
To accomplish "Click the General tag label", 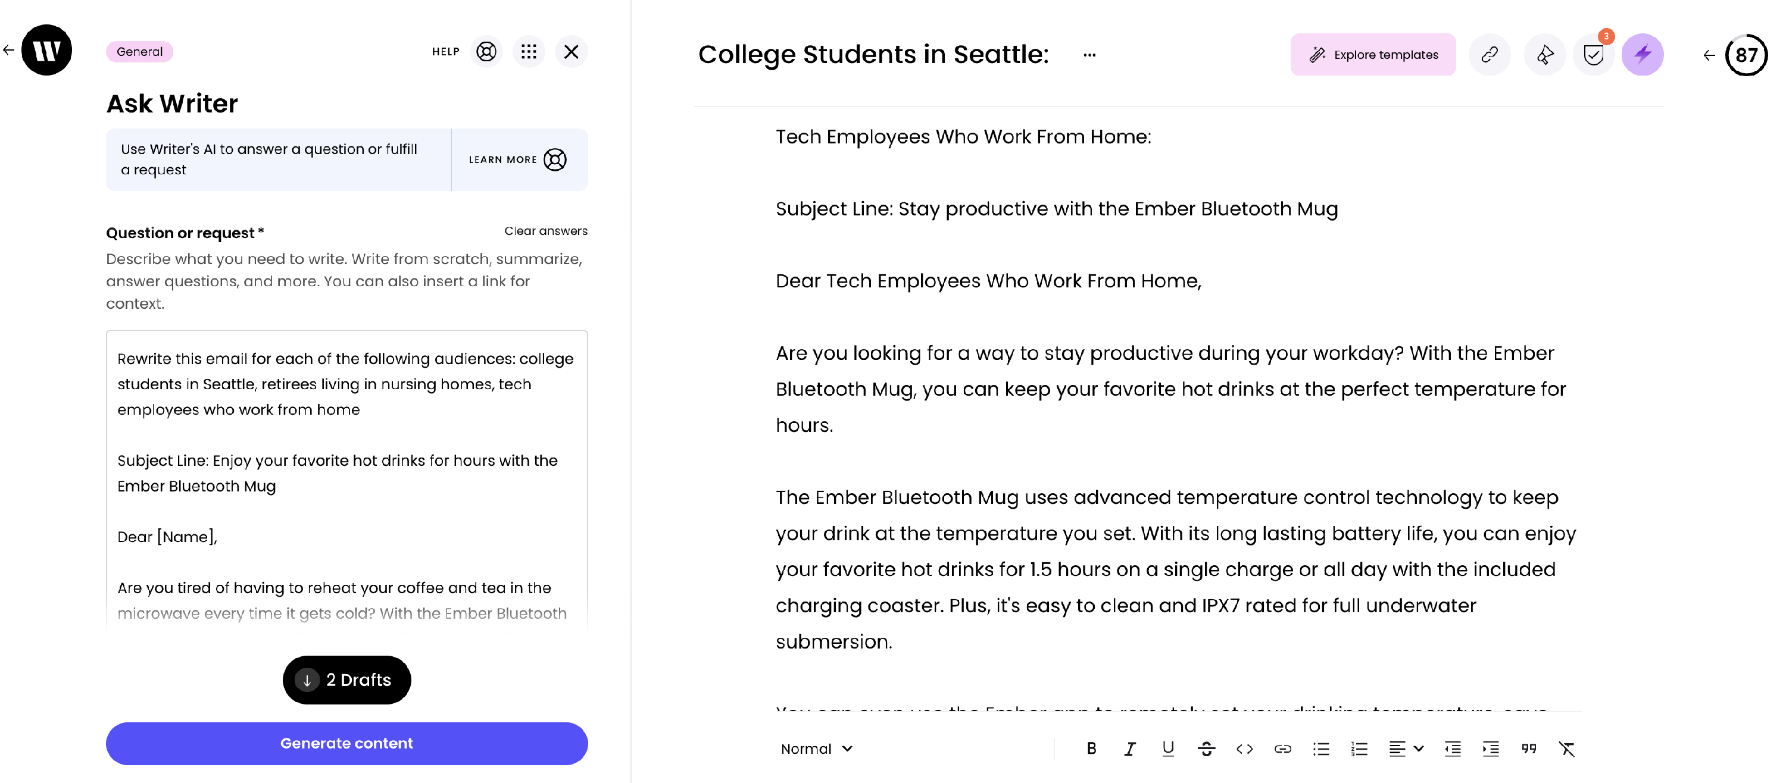I will click(139, 51).
